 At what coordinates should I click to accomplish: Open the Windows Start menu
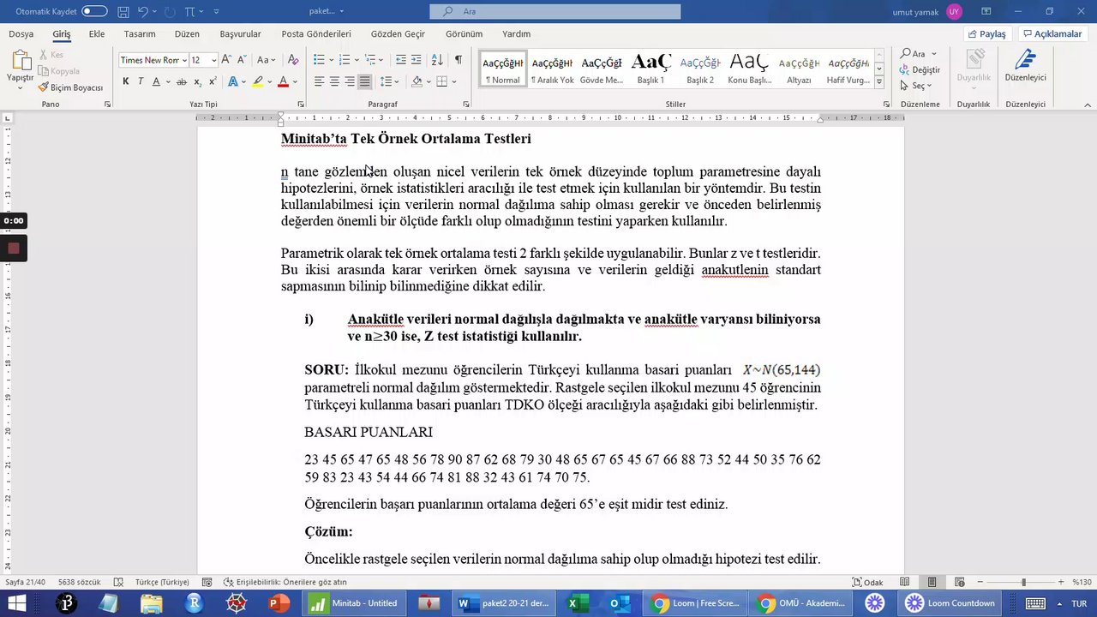click(x=17, y=603)
